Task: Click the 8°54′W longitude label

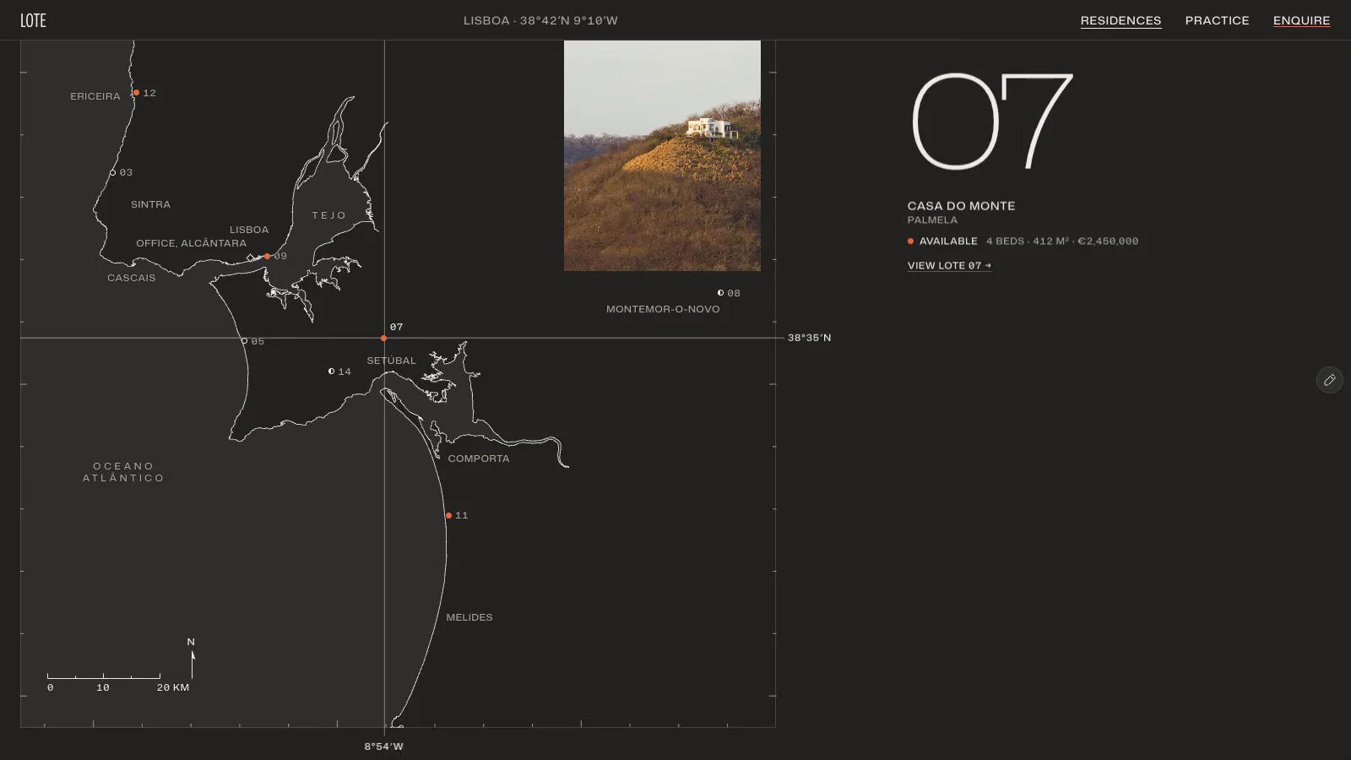Action: click(383, 746)
